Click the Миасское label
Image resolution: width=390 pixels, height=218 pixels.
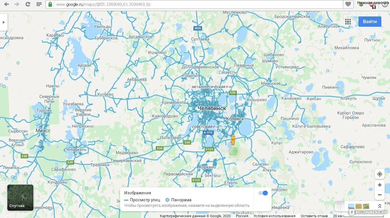point(271,83)
